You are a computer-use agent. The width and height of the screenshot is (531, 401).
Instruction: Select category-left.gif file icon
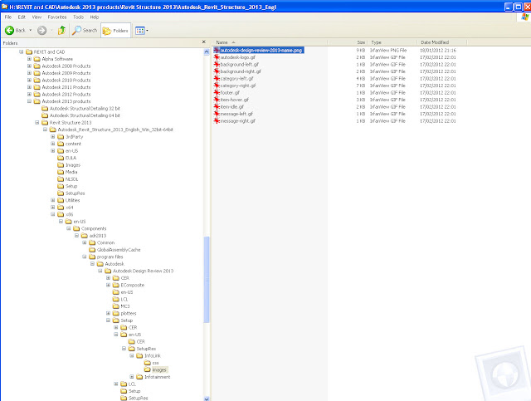click(217, 79)
